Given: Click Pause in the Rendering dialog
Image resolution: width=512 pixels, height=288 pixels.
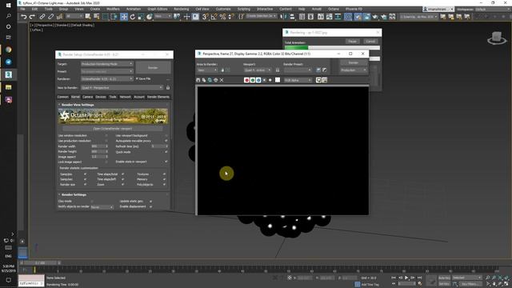Looking at the screenshot, I should tap(352, 42).
